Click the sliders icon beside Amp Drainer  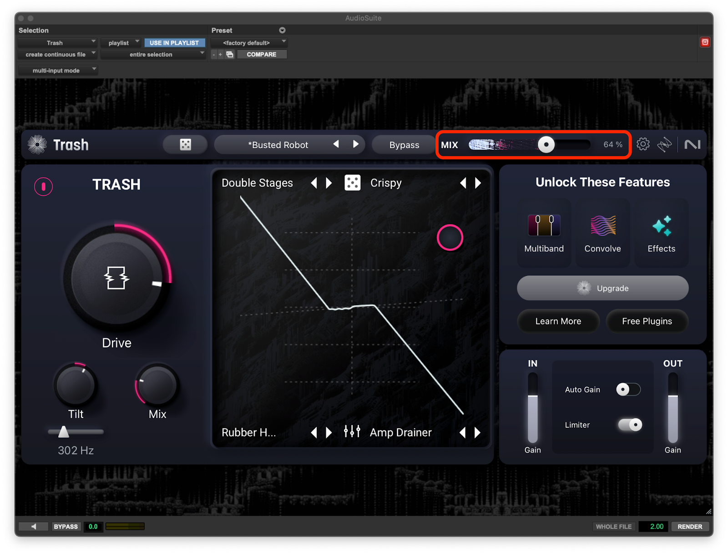coord(352,432)
